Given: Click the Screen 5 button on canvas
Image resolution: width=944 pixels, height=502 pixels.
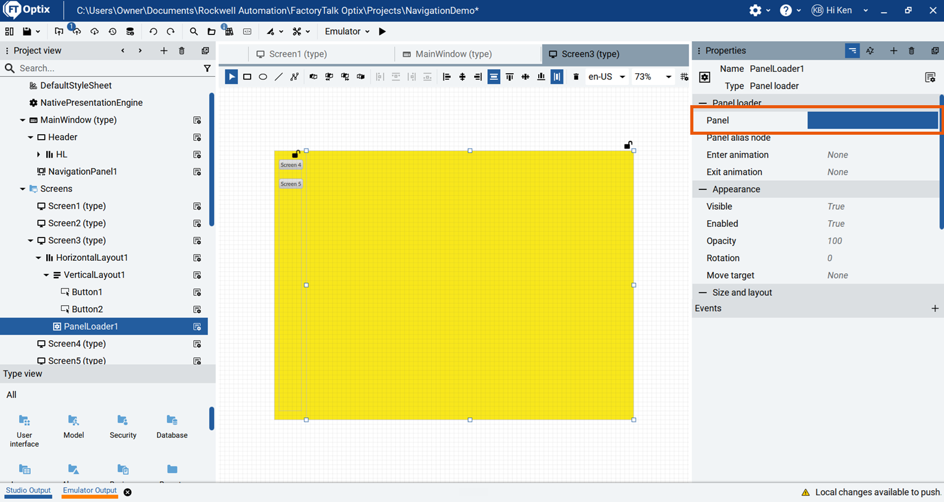Looking at the screenshot, I should (x=291, y=184).
